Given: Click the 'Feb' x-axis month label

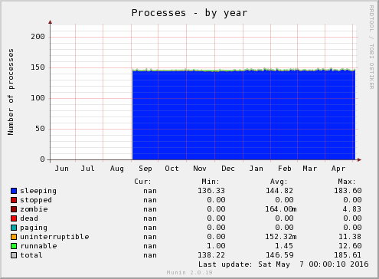Looking at the screenshot, I should pyautogui.click(x=285, y=169).
